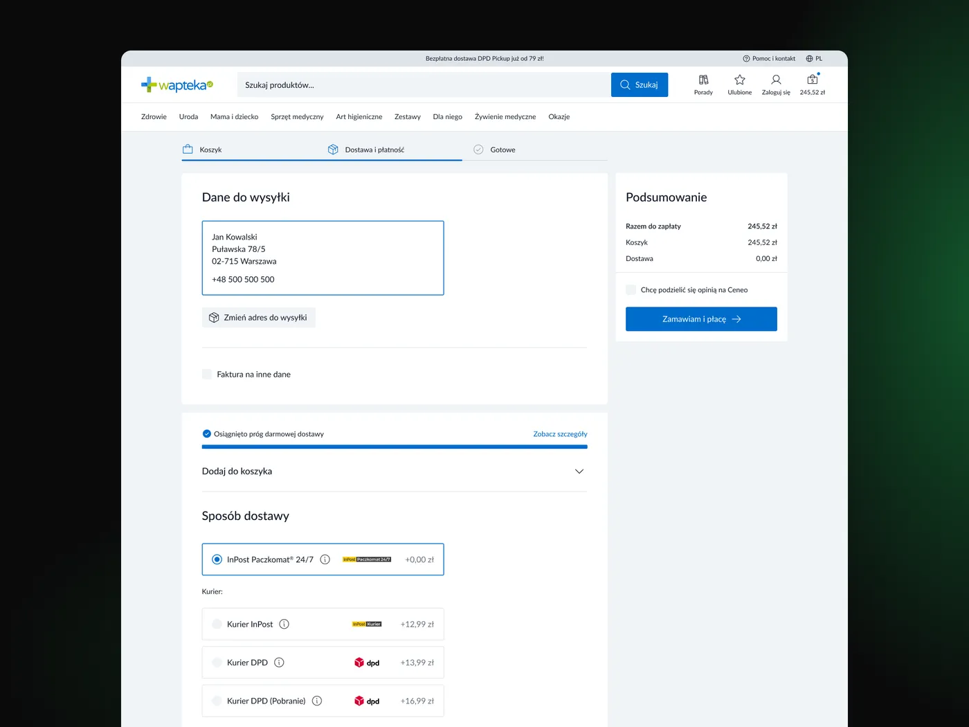Click Zamawiam i płacę button

click(x=701, y=319)
